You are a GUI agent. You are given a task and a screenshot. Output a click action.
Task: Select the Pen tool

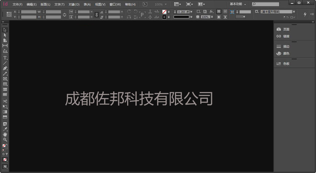(5, 68)
